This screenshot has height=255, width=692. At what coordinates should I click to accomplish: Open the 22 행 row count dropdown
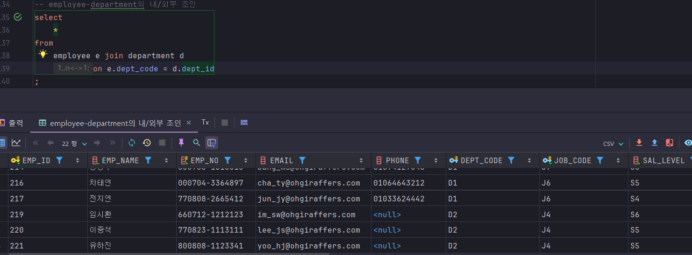coord(75,144)
